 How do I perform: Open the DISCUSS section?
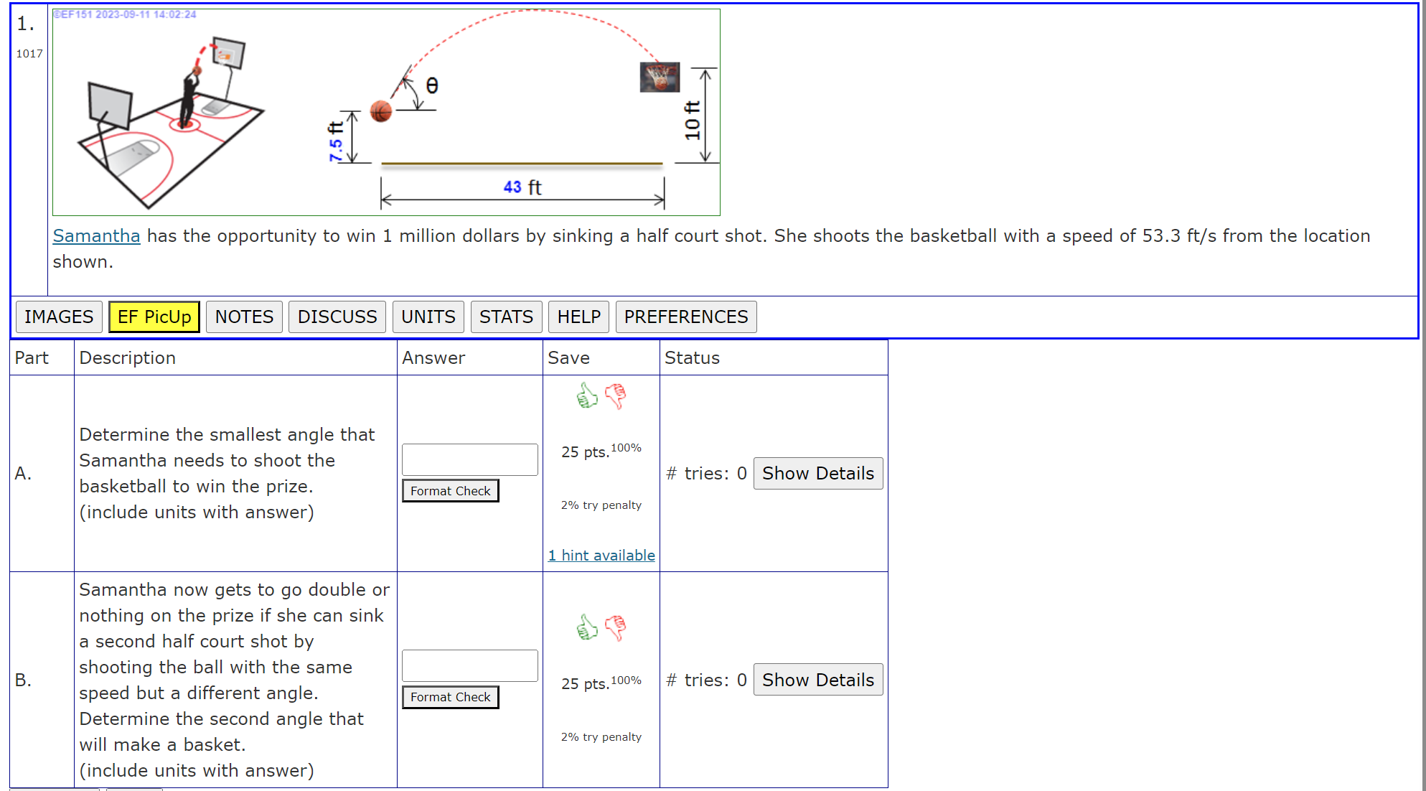[x=337, y=317]
